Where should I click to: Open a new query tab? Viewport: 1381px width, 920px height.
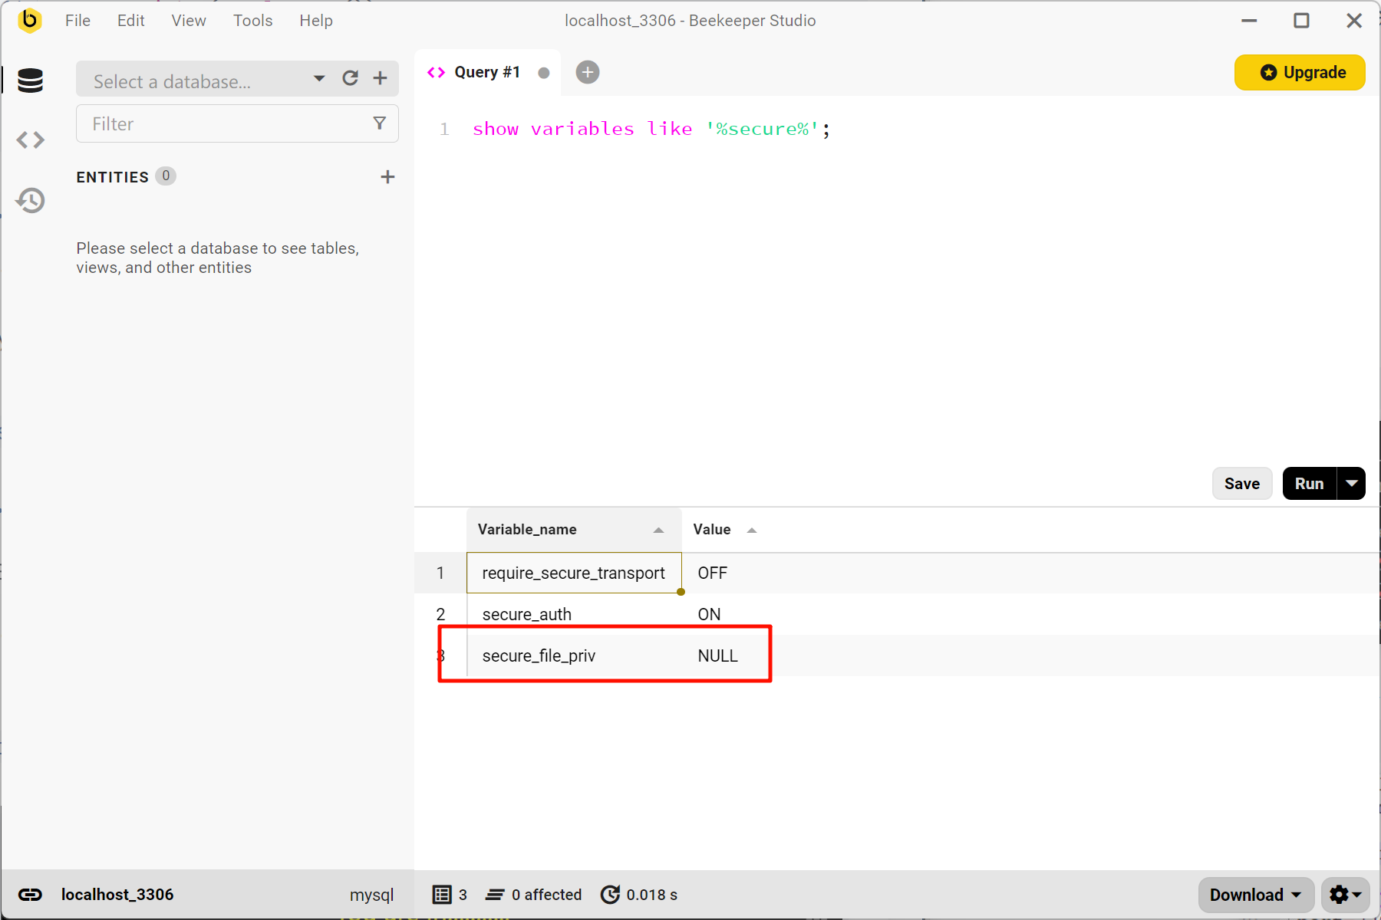pos(588,72)
